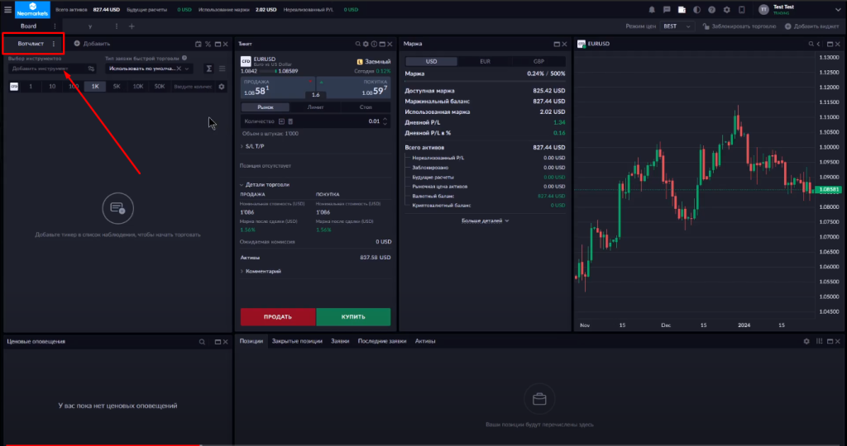This screenshot has width=847, height=446.
Task: Open the Тикет panel info icon
Action: click(x=374, y=45)
